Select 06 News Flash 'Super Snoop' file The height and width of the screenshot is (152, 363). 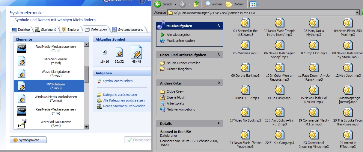[279, 45]
